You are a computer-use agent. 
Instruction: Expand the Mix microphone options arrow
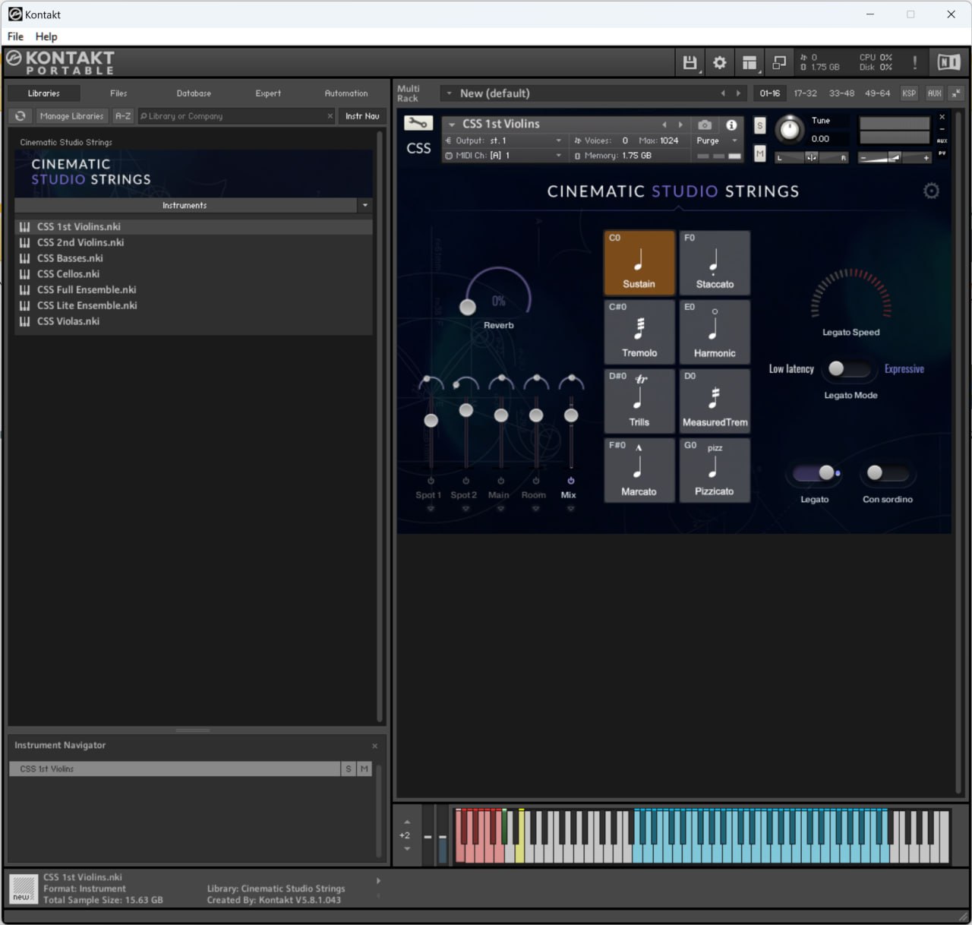(571, 509)
